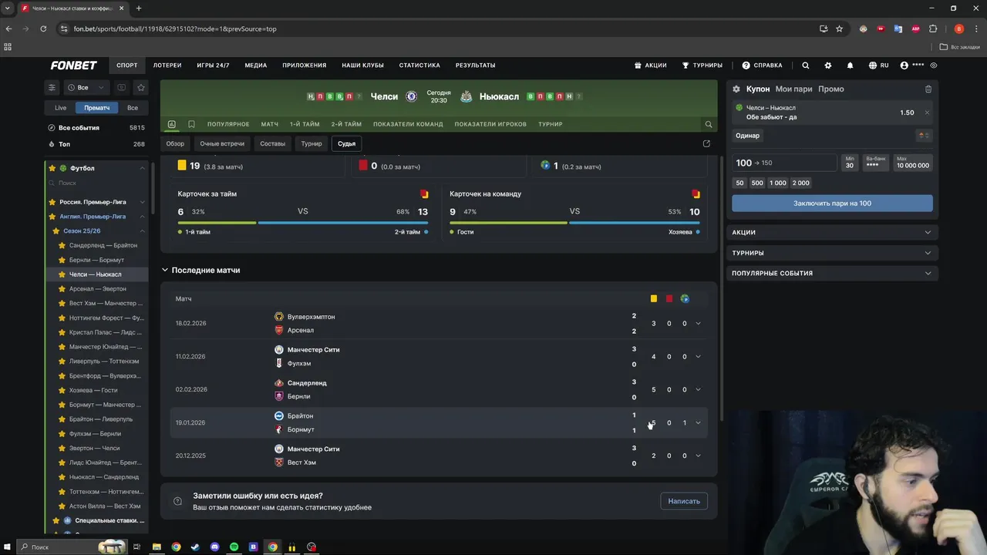Click Заключить пари на 100 button
The height and width of the screenshot is (555, 987).
click(832, 203)
